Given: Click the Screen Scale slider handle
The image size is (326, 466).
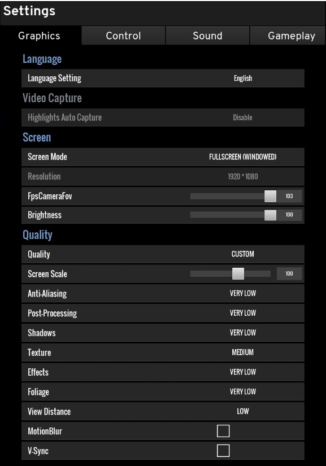Looking at the screenshot, I should tap(238, 274).
